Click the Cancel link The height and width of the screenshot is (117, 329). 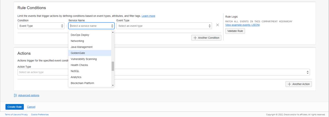[31, 107]
